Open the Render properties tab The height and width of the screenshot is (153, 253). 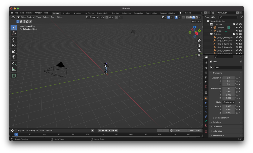click(206, 68)
